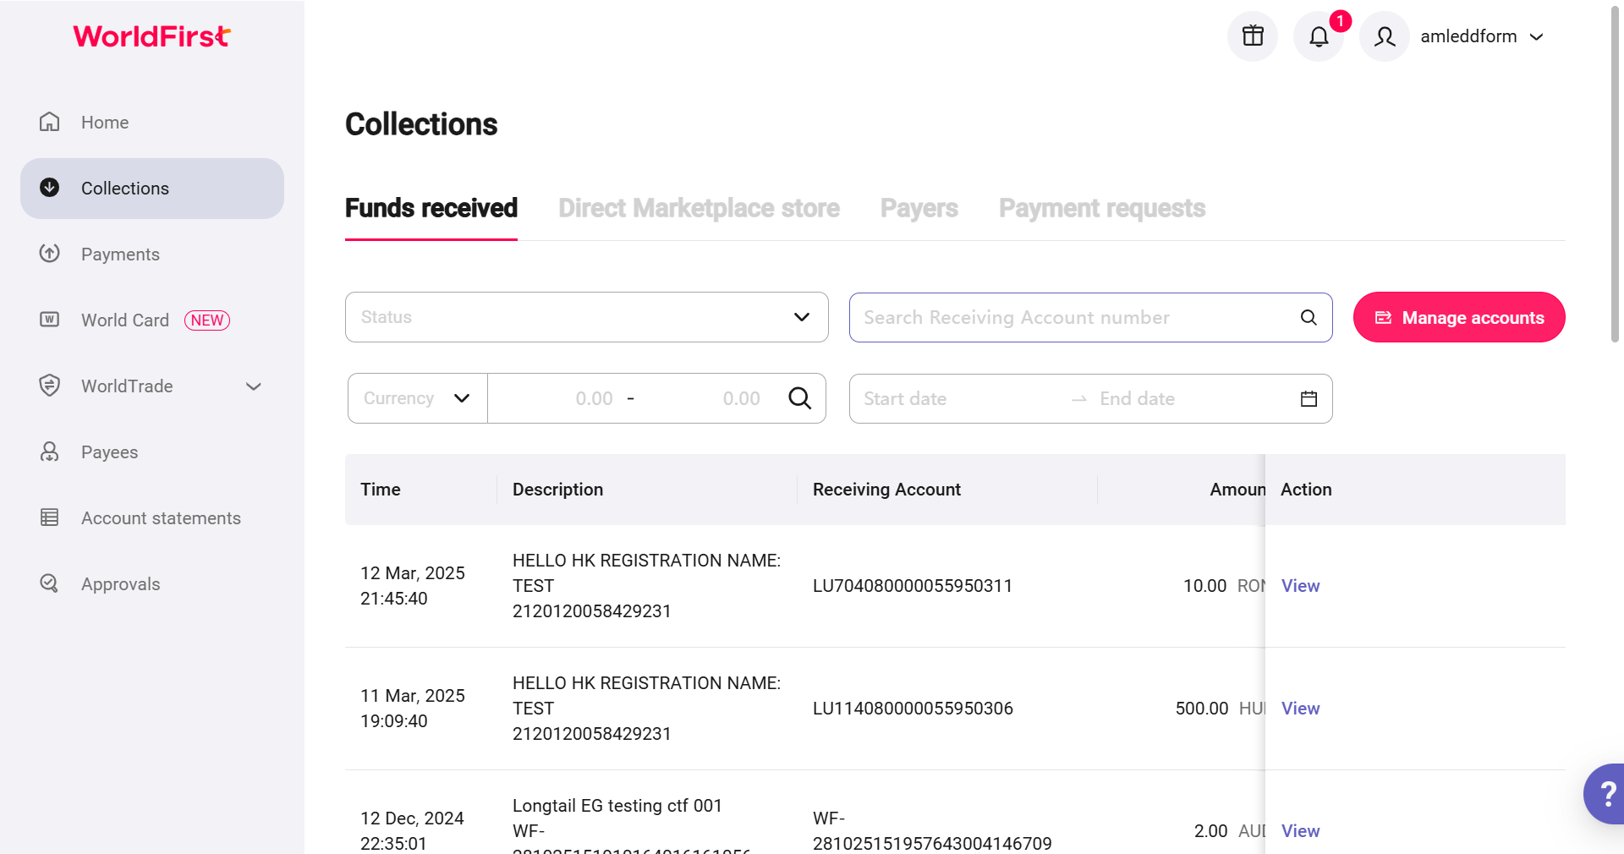Go to Home in the sidebar

click(152, 122)
